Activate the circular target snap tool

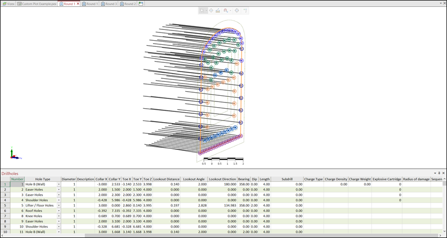pos(211,10)
